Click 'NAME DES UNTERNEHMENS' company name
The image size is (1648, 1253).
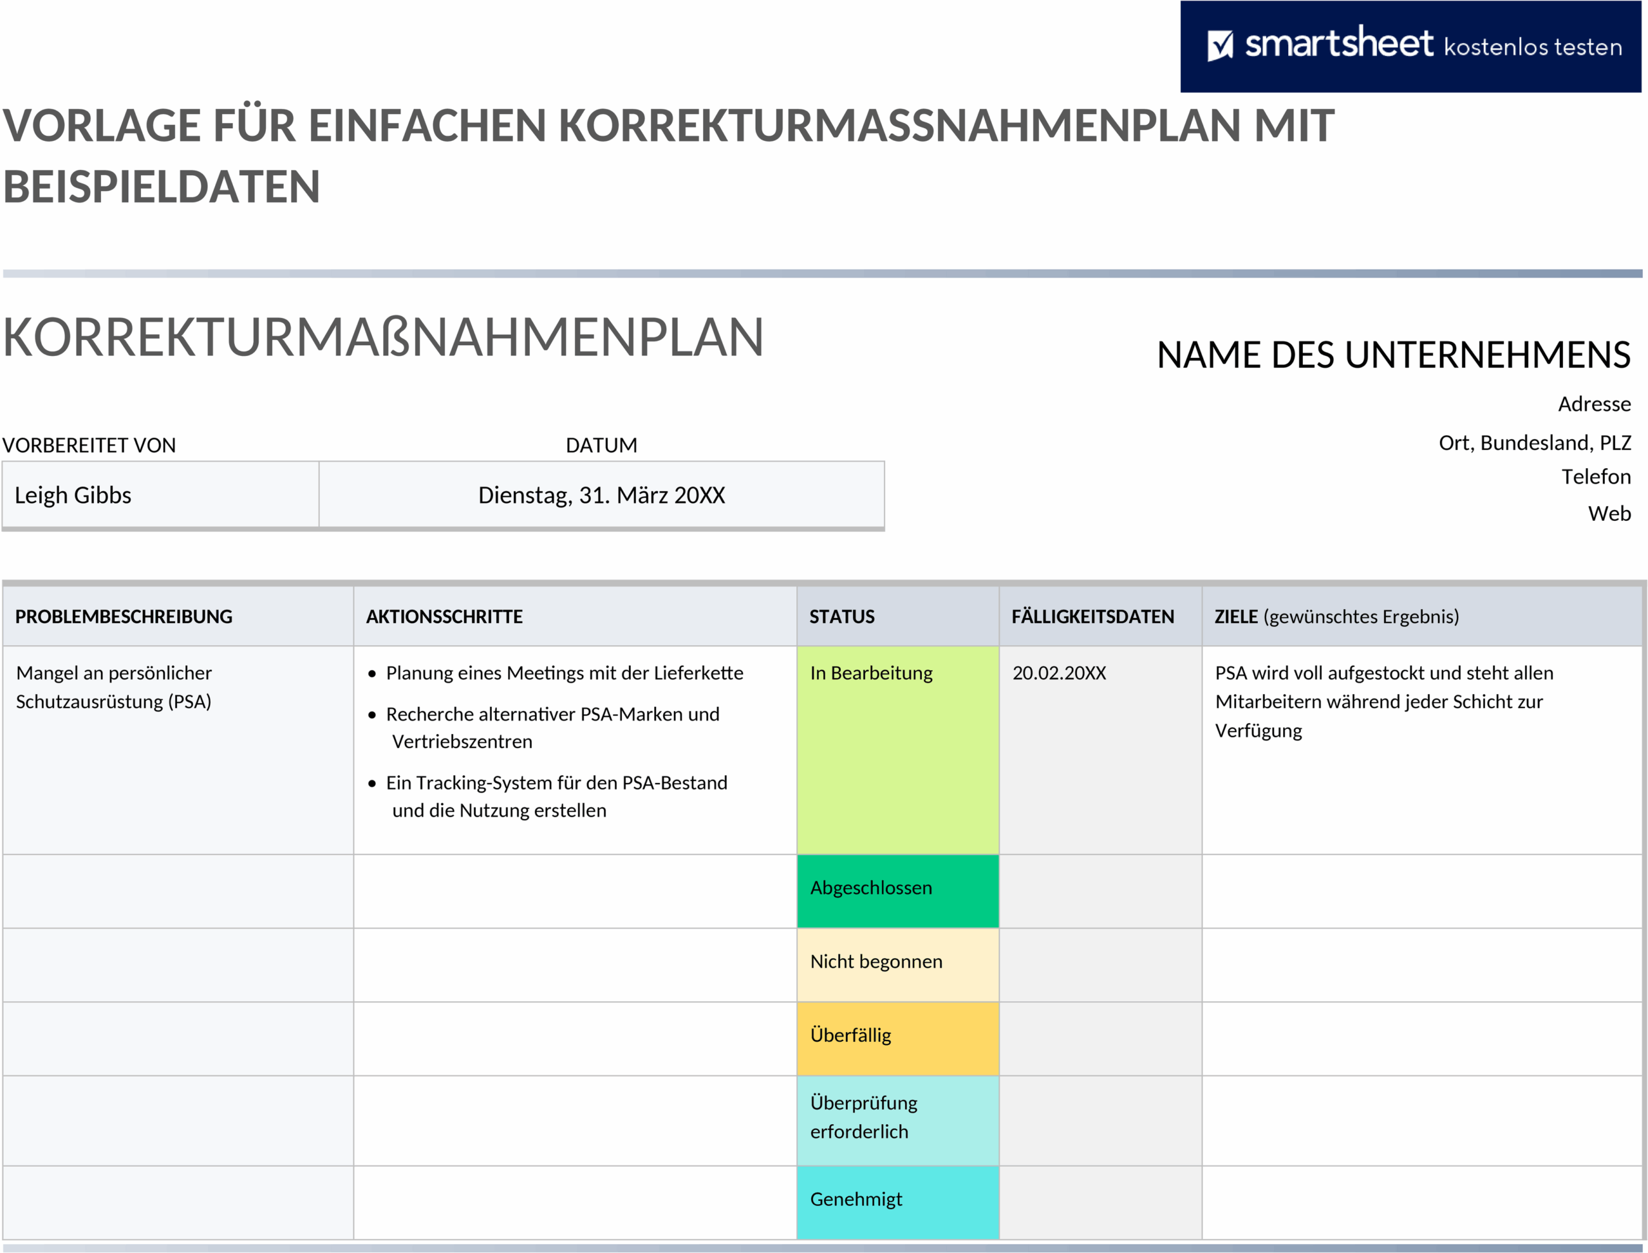1393,355
